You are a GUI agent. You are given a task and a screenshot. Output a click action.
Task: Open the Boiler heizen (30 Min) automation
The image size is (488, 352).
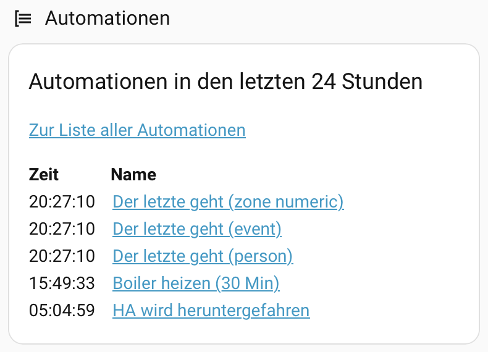196,283
